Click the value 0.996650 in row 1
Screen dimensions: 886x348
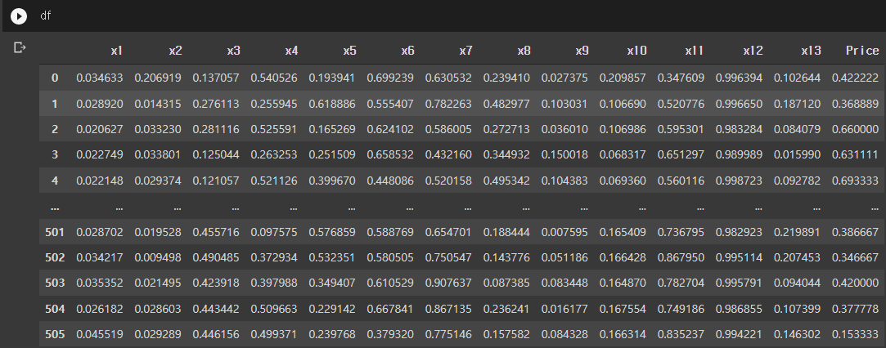739,104
